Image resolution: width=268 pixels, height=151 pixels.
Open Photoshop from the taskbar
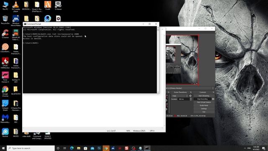pos(99,148)
